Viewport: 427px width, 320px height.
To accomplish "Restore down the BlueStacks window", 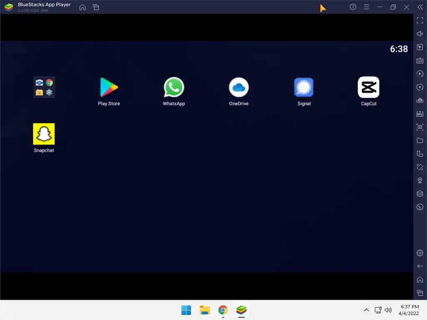I will [x=393, y=7].
